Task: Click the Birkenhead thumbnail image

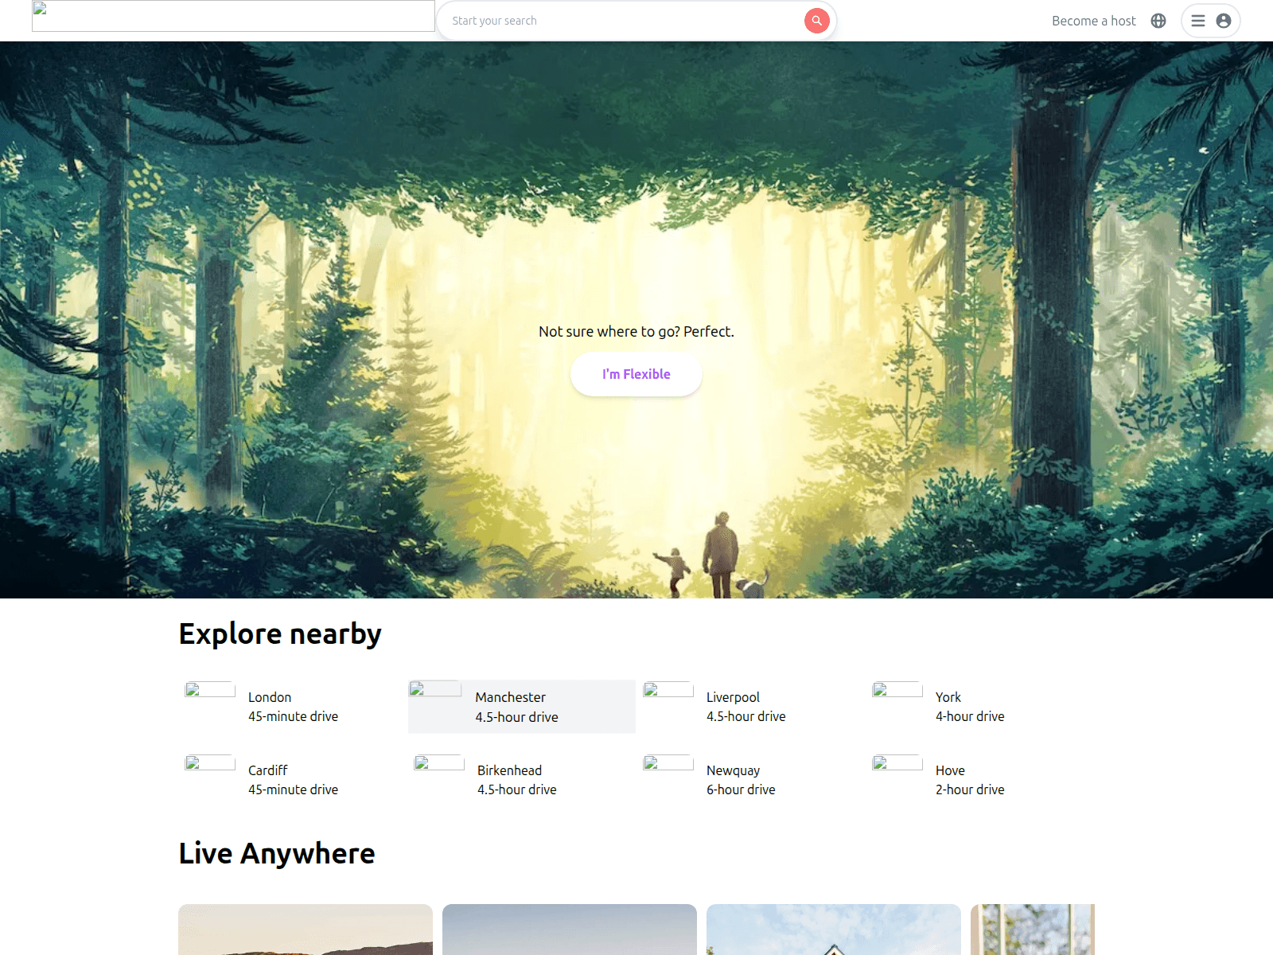Action: [x=439, y=763]
